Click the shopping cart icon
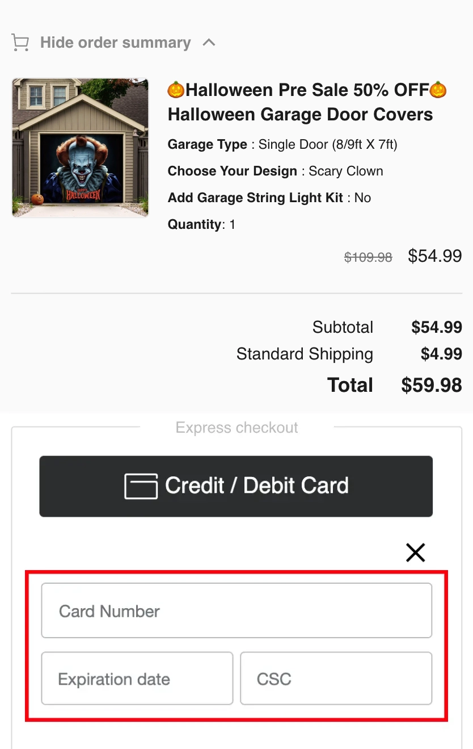 click(20, 43)
